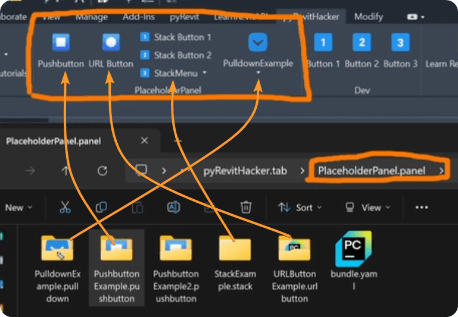Open the See more ellipsis menu
Screen dimensions: 458x317
tap(422, 208)
